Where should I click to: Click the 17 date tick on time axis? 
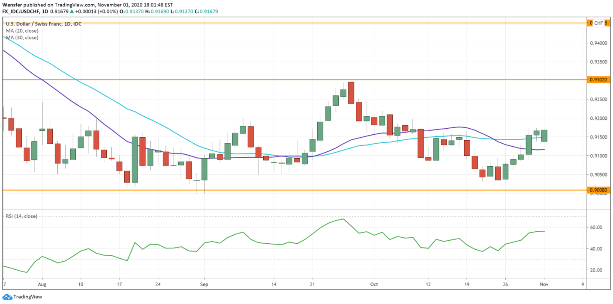coord(119,283)
